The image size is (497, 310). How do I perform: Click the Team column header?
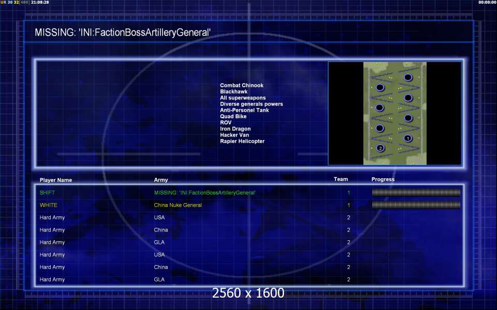point(341,179)
